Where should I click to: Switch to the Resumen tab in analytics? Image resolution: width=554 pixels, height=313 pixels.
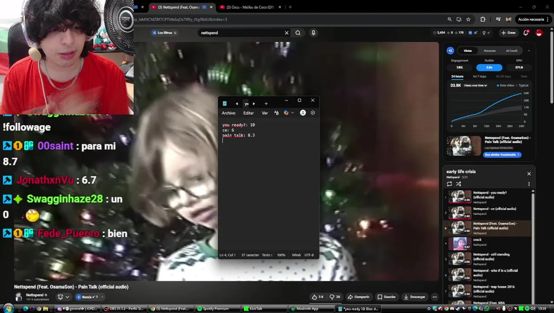pos(490,50)
